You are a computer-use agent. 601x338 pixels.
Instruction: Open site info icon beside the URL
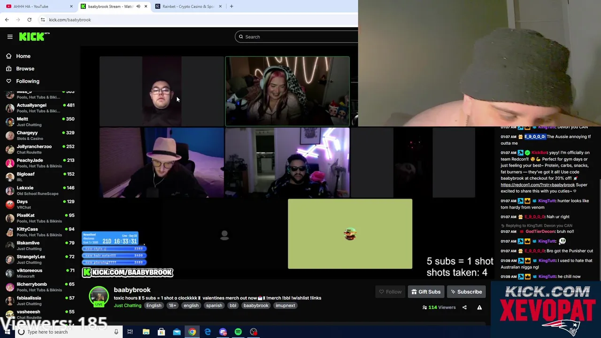pyautogui.click(x=43, y=20)
